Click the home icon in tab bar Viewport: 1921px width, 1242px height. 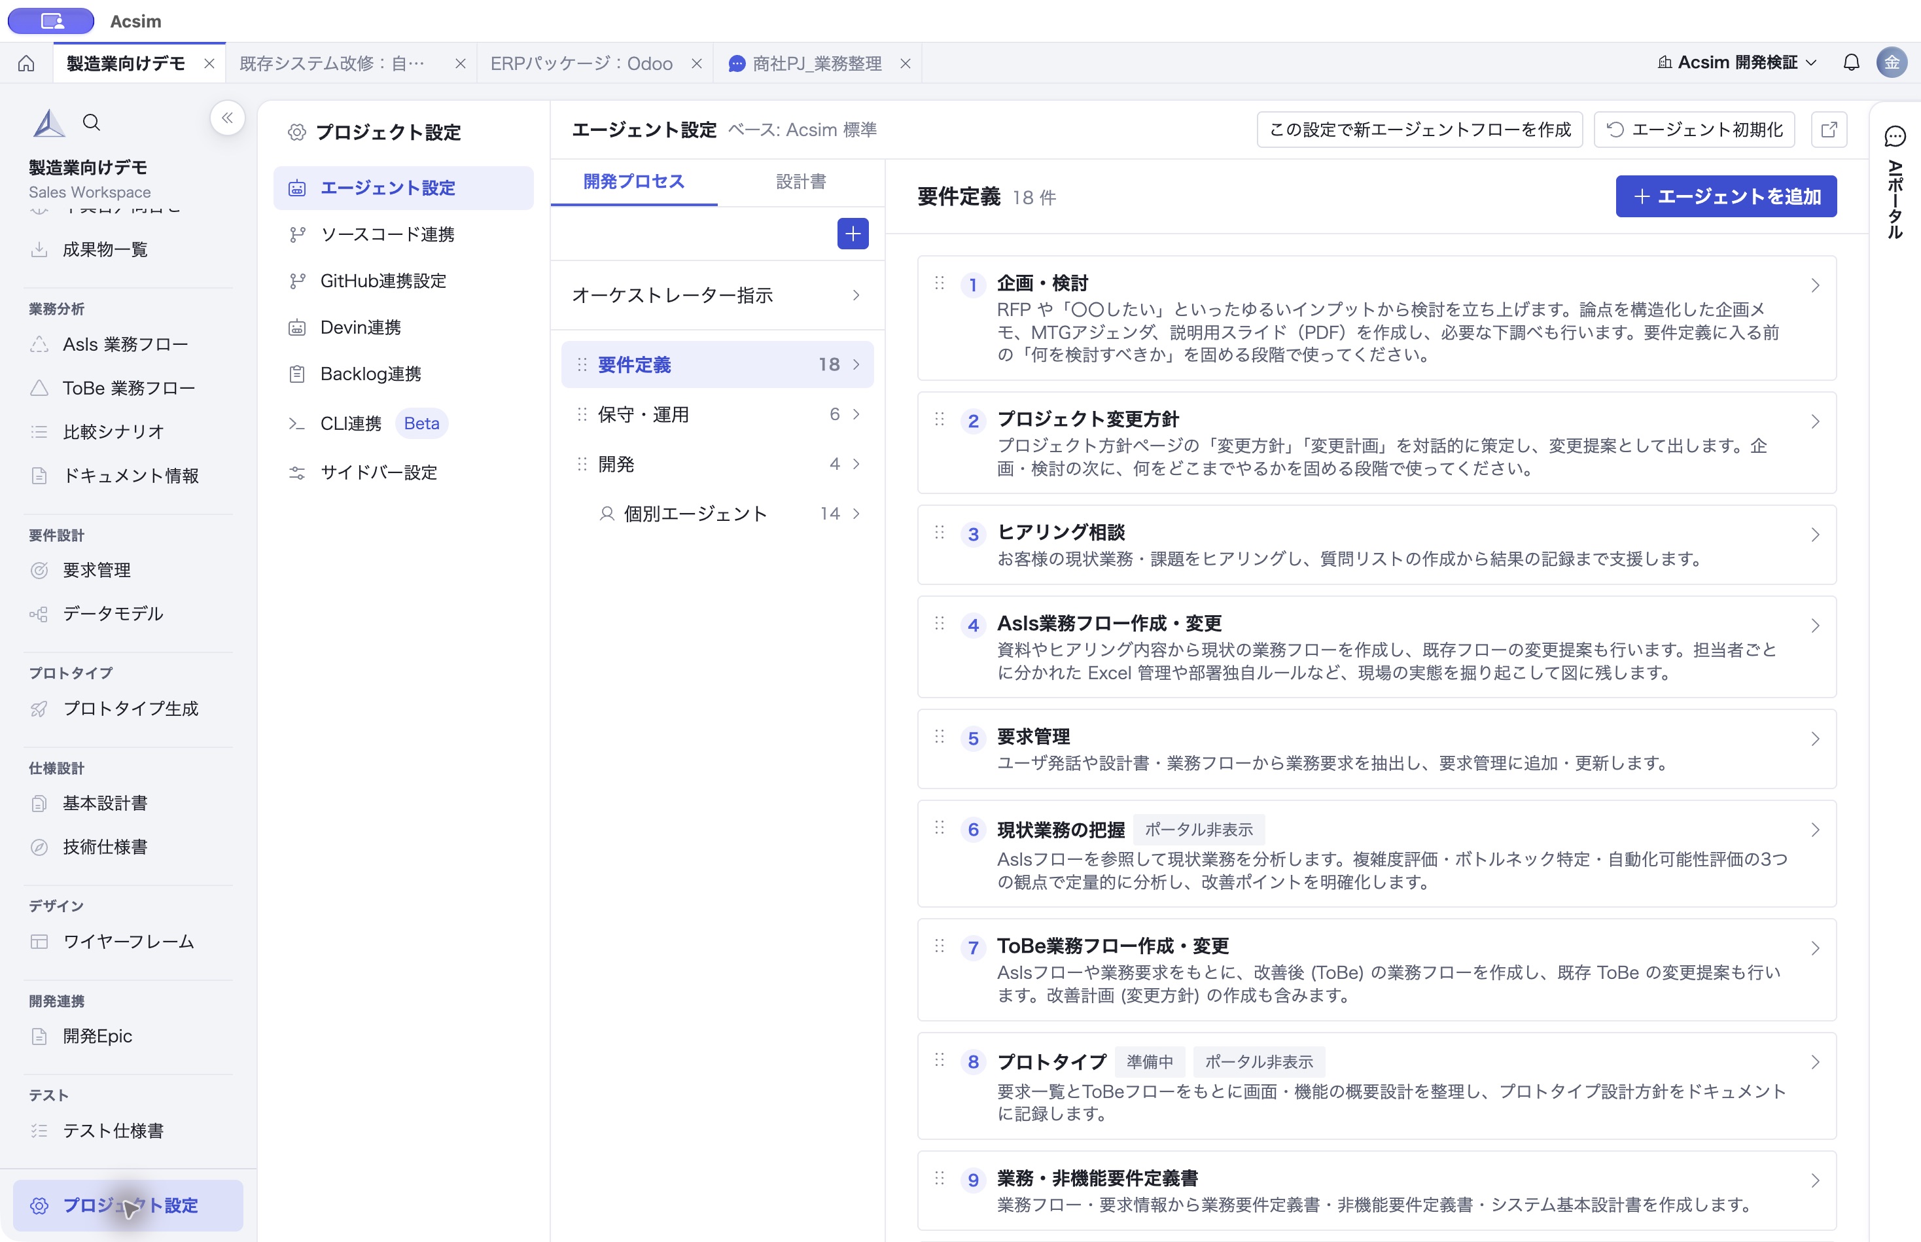[x=27, y=63]
